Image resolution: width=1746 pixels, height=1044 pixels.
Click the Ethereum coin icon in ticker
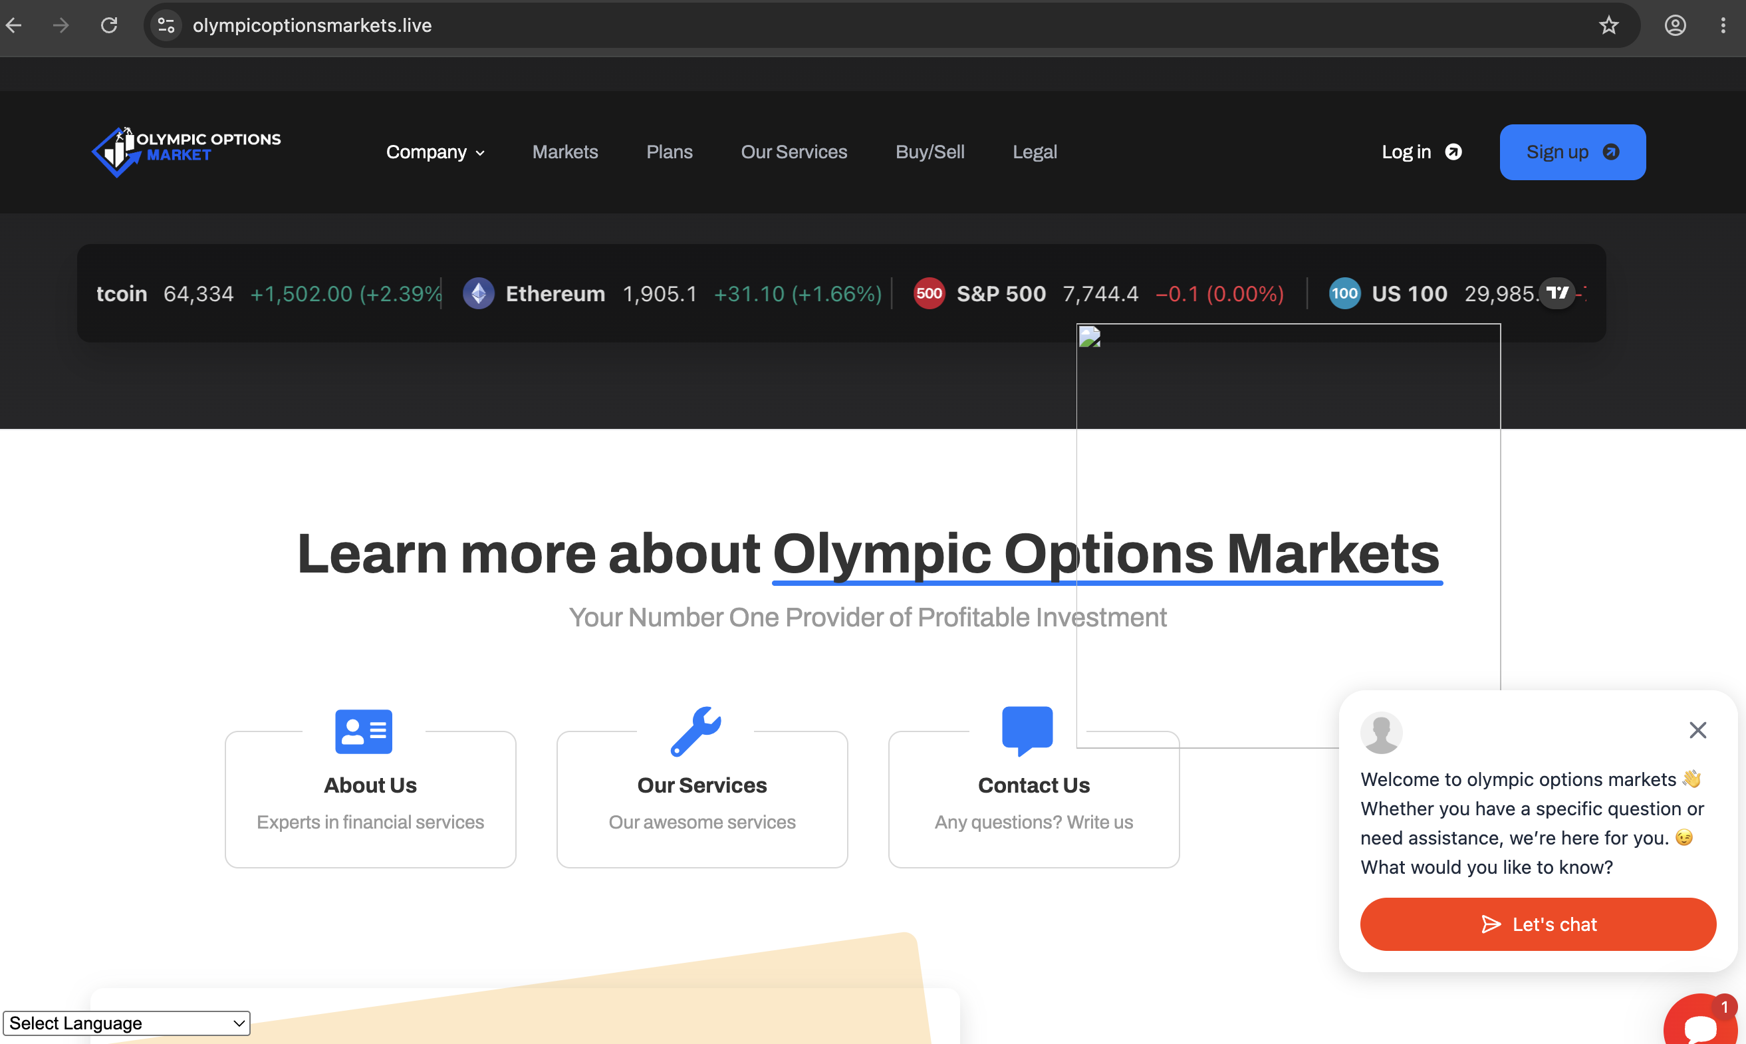click(478, 293)
